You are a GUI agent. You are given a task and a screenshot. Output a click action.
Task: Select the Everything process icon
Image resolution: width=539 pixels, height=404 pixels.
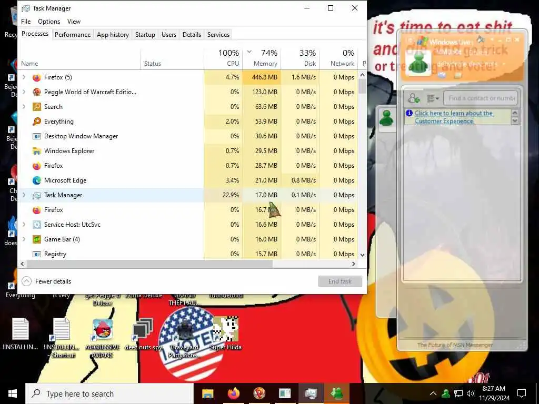37,122
